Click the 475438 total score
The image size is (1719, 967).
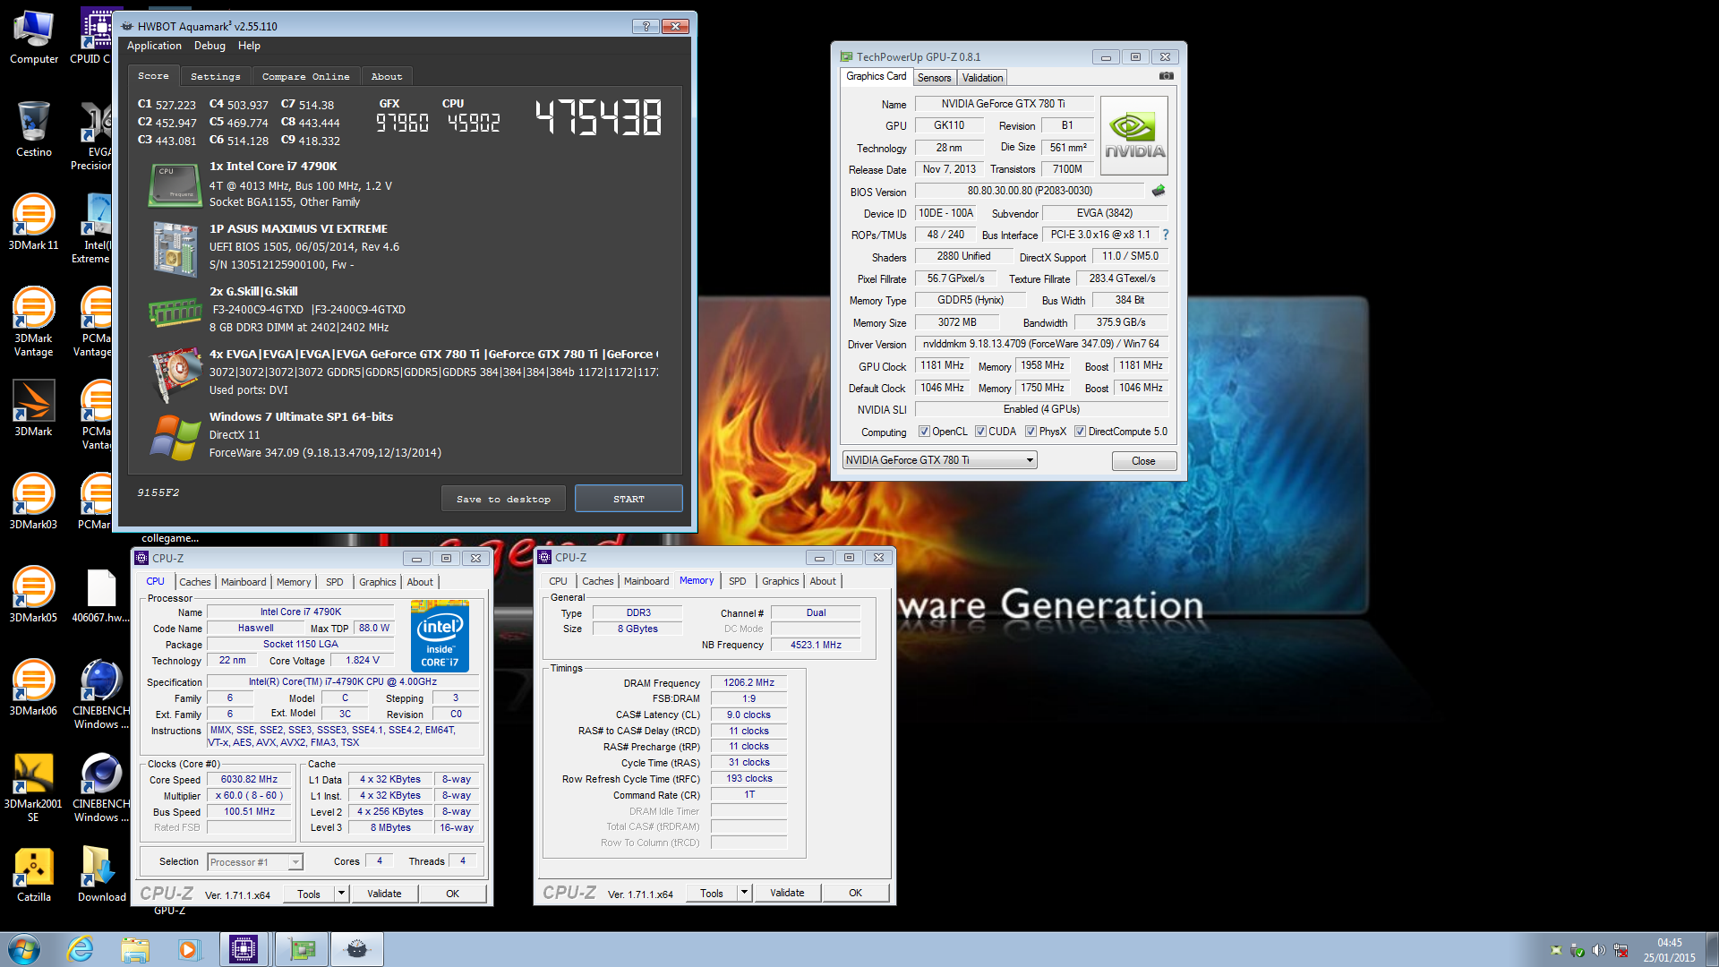pos(598,117)
